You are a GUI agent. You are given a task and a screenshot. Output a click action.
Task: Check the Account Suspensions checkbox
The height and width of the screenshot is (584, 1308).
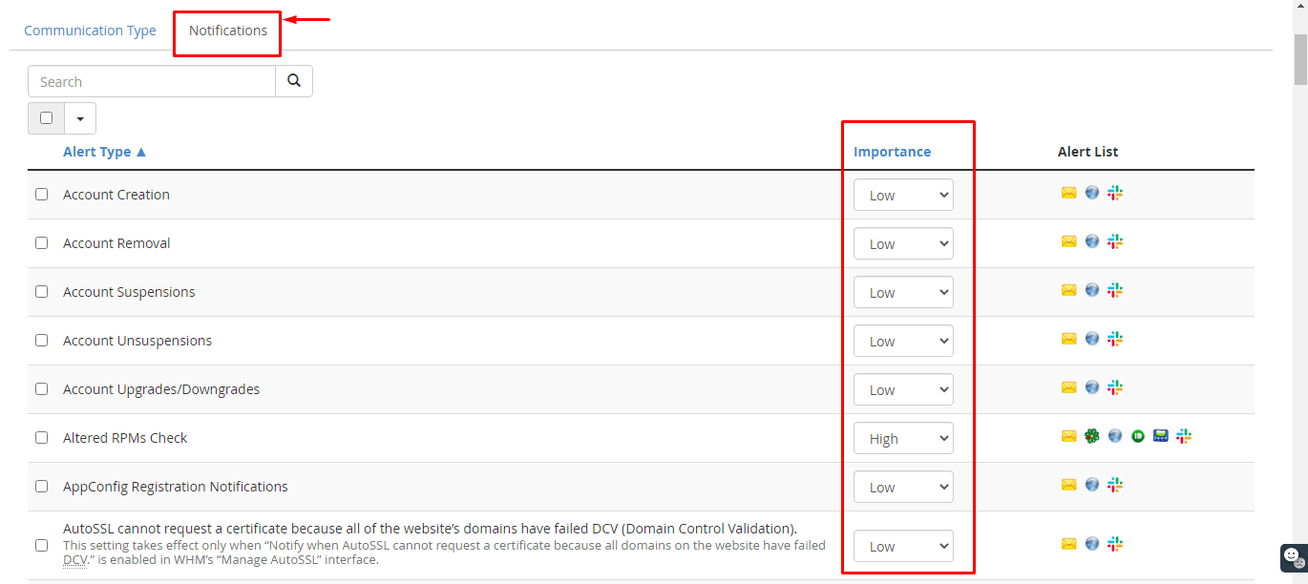[x=41, y=291]
